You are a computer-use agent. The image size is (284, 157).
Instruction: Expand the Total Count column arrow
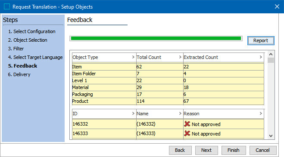[180, 57]
